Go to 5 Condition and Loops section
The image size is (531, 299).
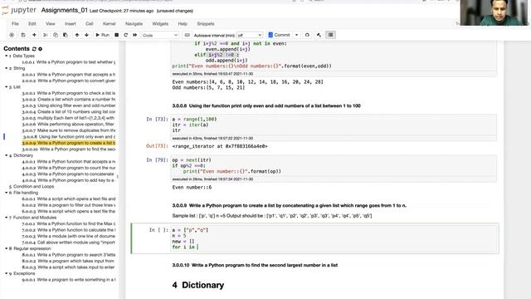(x=32, y=186)
